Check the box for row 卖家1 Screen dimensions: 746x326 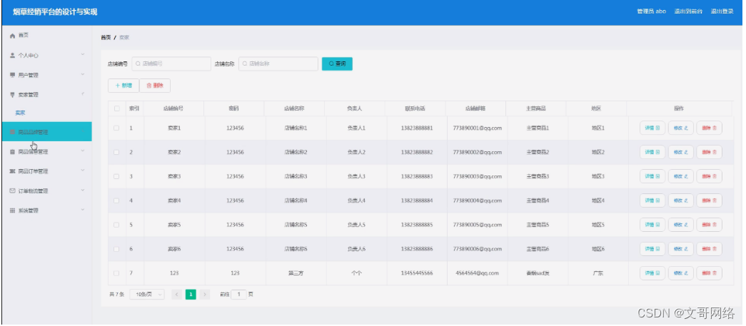point(116,128)
